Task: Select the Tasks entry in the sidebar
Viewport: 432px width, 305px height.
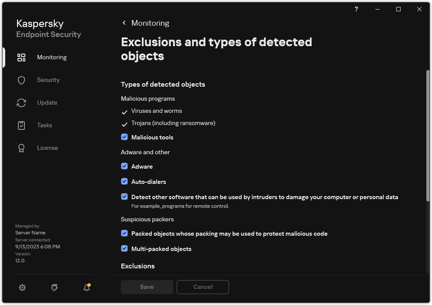Action: [x=44, y=125]
